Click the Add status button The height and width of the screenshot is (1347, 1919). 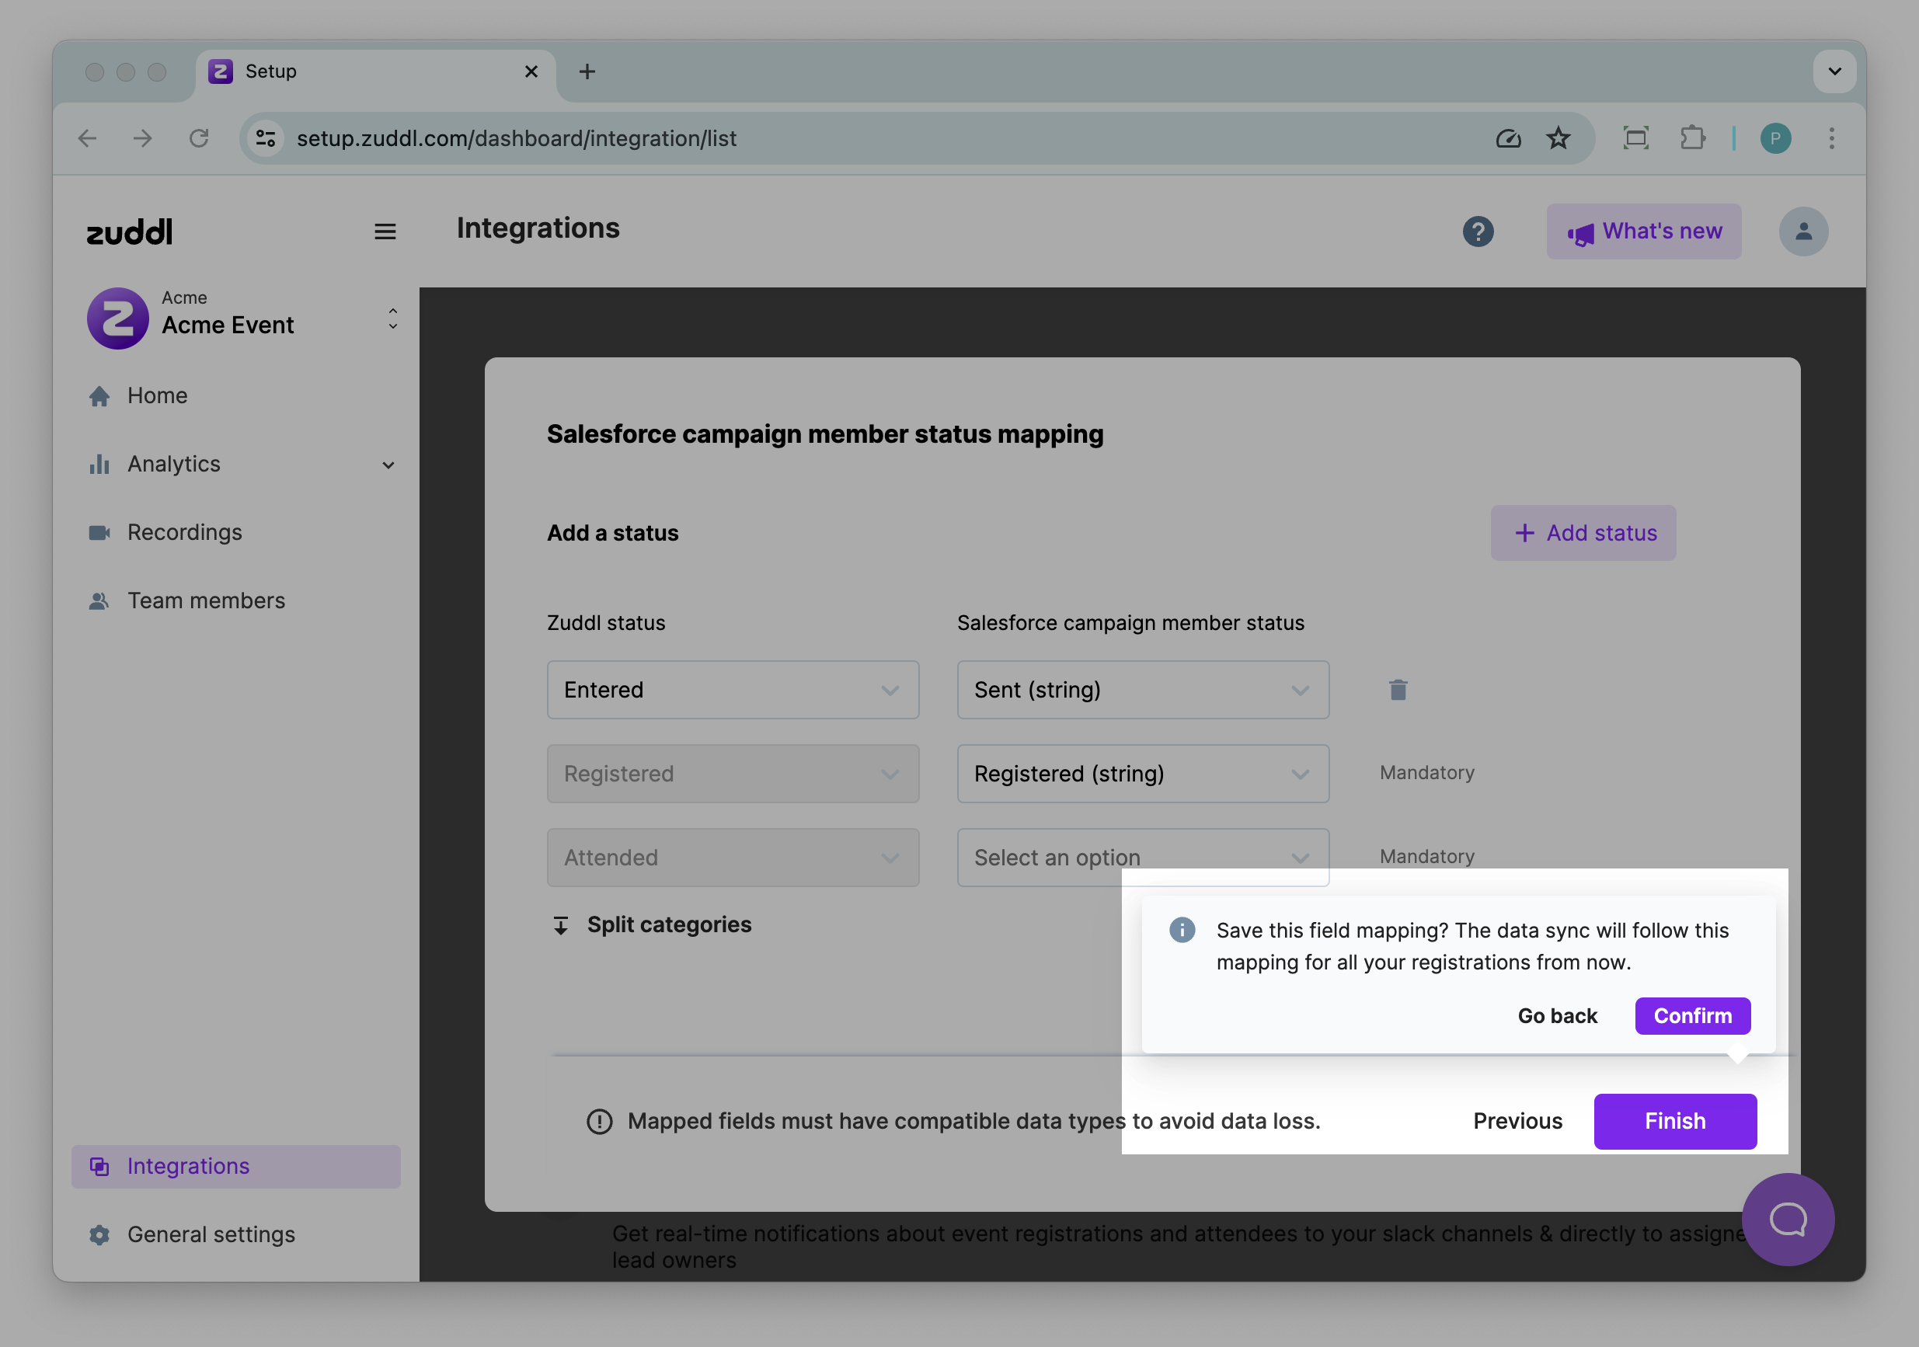(1583, 533)
